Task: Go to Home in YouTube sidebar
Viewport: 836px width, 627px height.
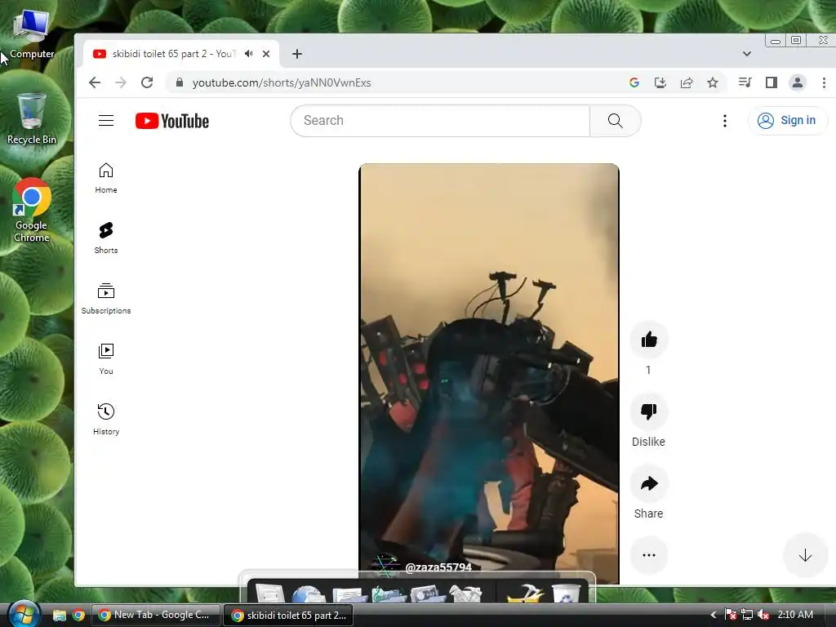Action: click(x=106, y=178)
